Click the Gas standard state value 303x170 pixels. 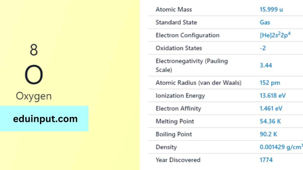265,22
